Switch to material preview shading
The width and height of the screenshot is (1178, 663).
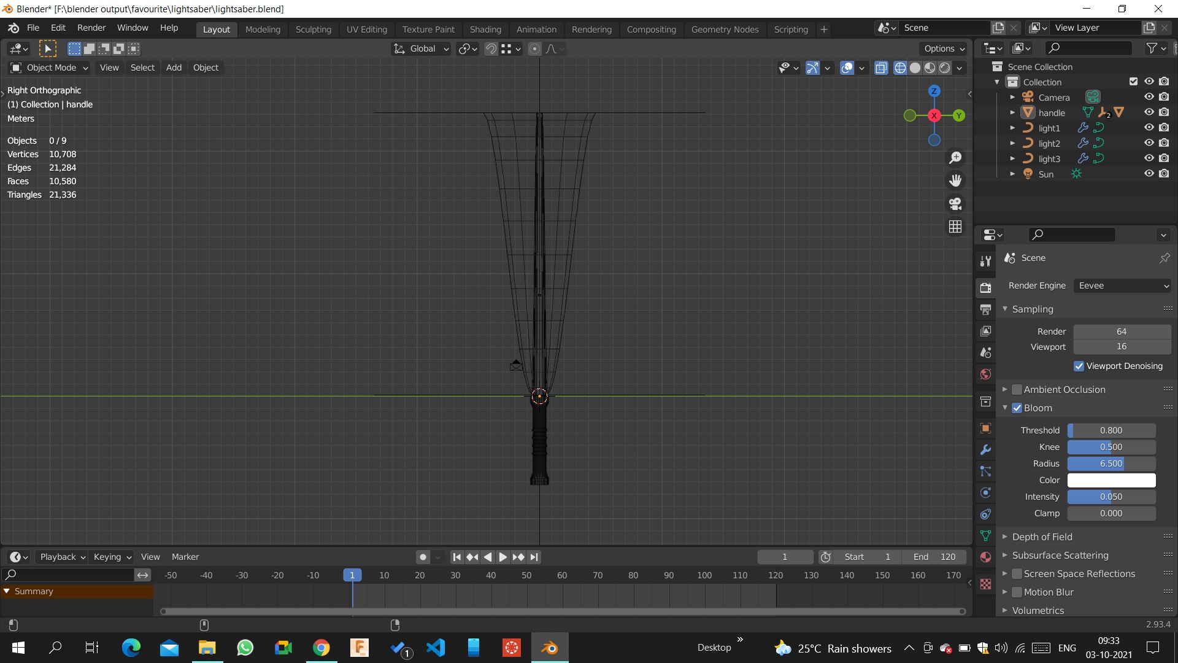[930, 68]
